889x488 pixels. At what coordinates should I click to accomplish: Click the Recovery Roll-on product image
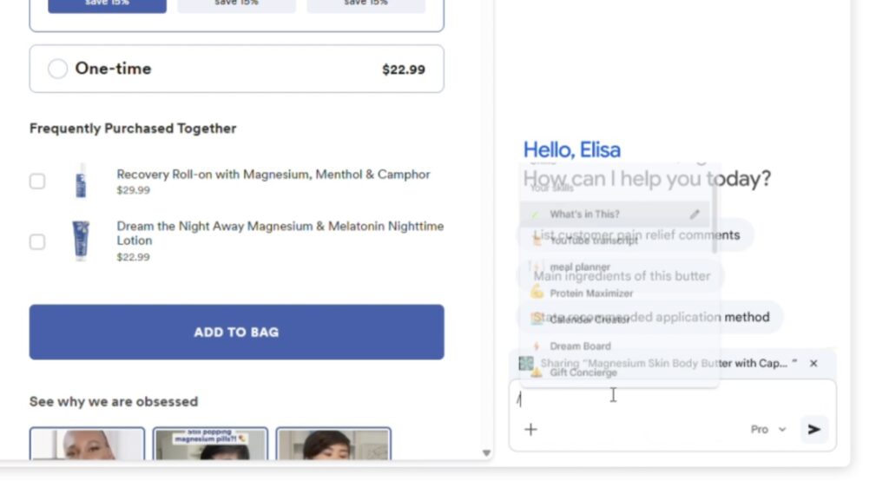click(81, 181)
